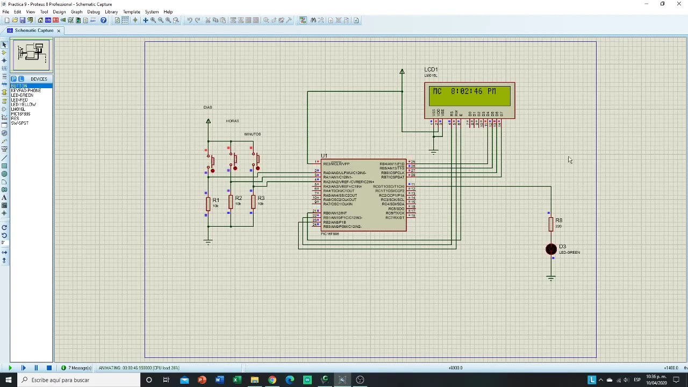Screen dimensions: 688x387
Task: Redraw the display with the refresh icon
Action: tap(117, 20)
